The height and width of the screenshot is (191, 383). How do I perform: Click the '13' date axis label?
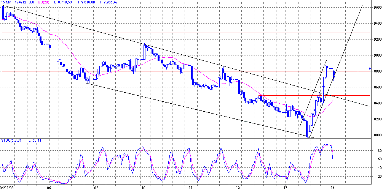point(286,188)
